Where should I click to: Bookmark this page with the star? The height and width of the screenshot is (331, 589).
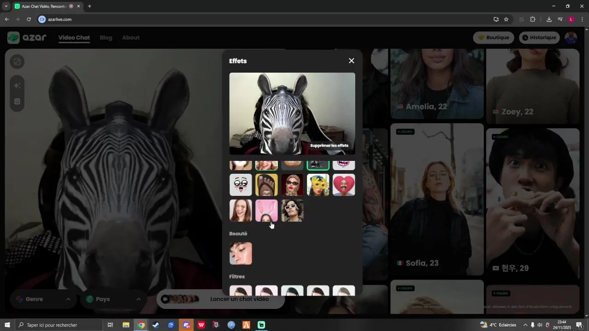tap(506, 19)
